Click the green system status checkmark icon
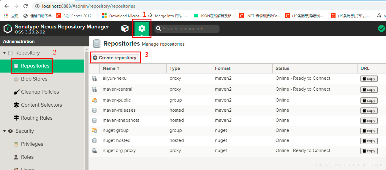This screenshot has width=386, height=170. [381, 28]
